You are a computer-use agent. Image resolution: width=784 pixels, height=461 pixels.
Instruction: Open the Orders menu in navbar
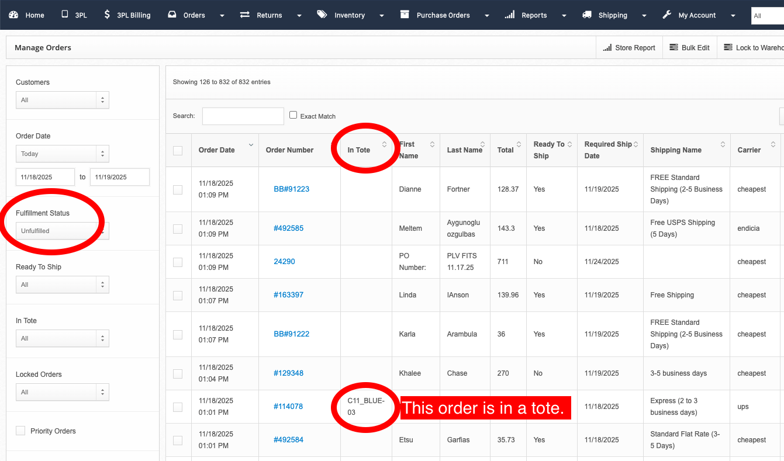pyautogui.click(x=195, y=15)
